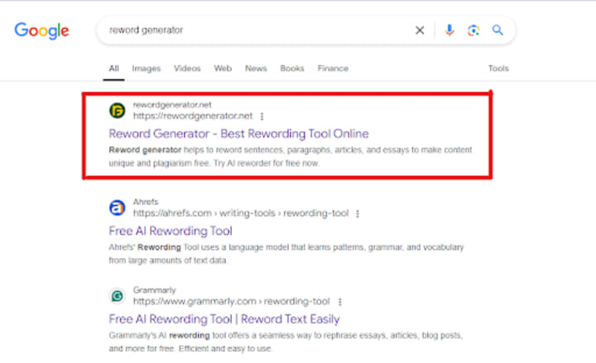This screenshot has width=596, height=363.
Task: Click the Grammarly 'seamless way to rephrase essays' snippet
Action: tap(286, 342)
